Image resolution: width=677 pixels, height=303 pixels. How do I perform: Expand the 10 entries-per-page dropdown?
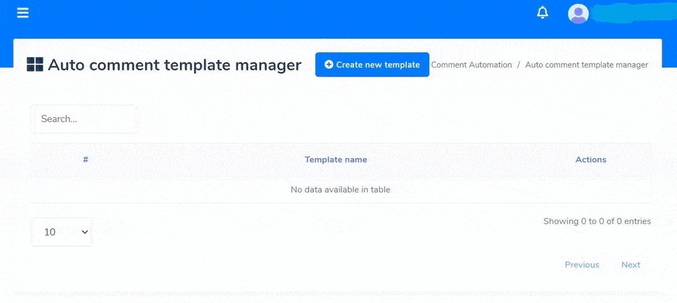tap(61, 232)
